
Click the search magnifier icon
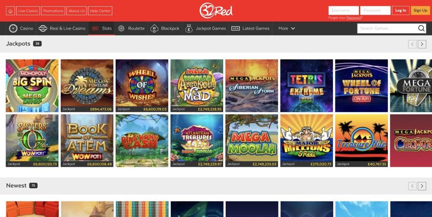coord(421,28)
